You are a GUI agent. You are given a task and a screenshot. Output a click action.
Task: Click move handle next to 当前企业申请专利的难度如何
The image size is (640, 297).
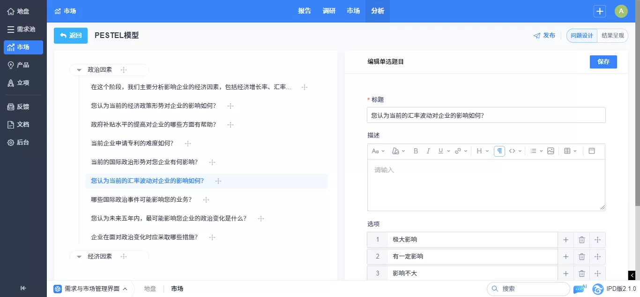pyautogui.click(x=188, y=144)
